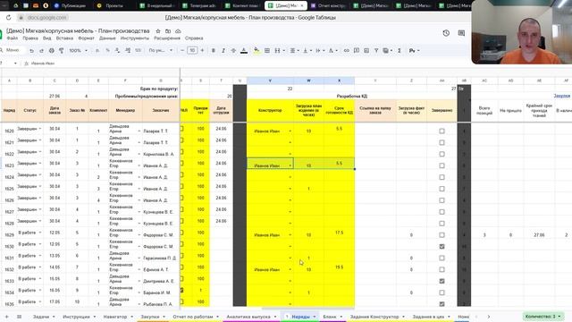The width and height of the screenshot is (572, 322).
Task: Open the Вставка menu
Action: point(64,38)
